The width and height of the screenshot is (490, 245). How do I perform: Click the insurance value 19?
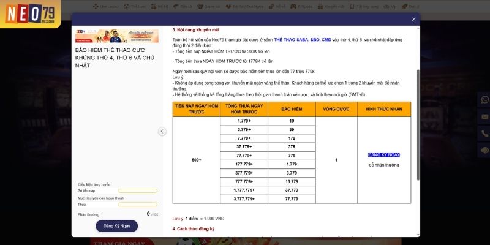(x=292, y=121)
